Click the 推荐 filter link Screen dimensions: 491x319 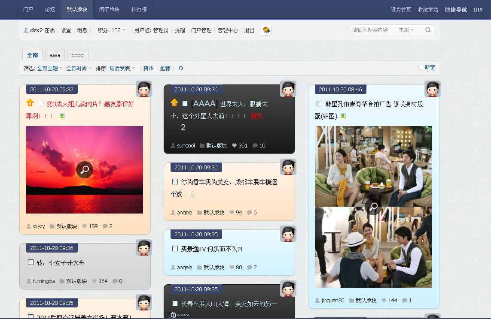tap(165, 69)
